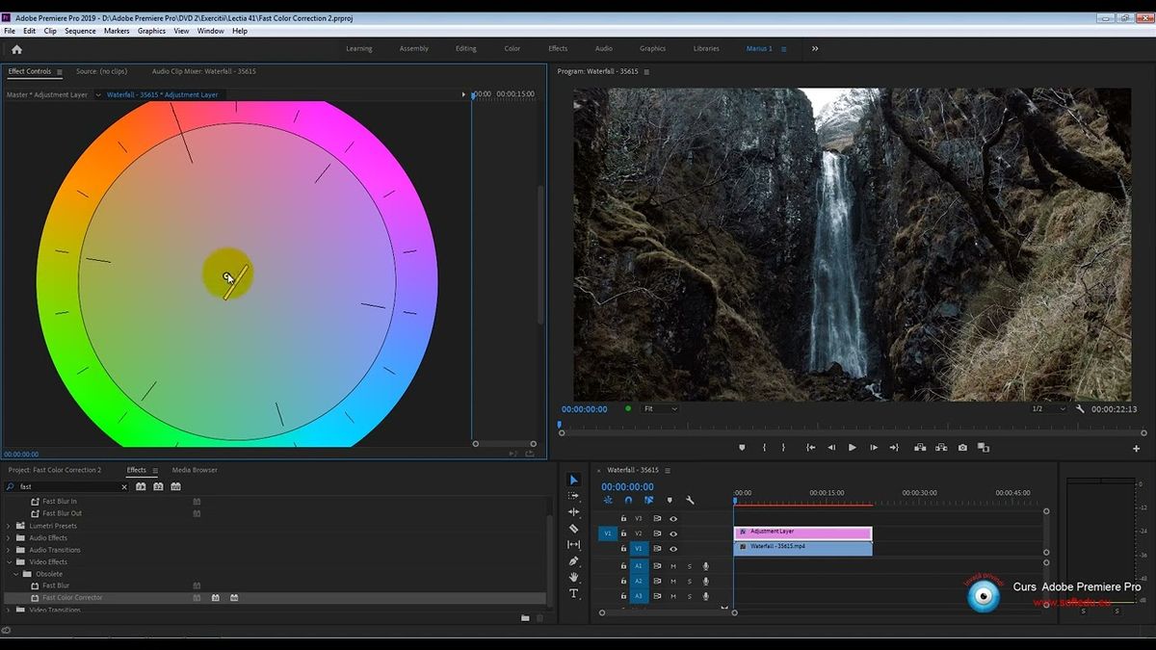
Task: Switch to the Color workspace
Action: tap(512, 49)
